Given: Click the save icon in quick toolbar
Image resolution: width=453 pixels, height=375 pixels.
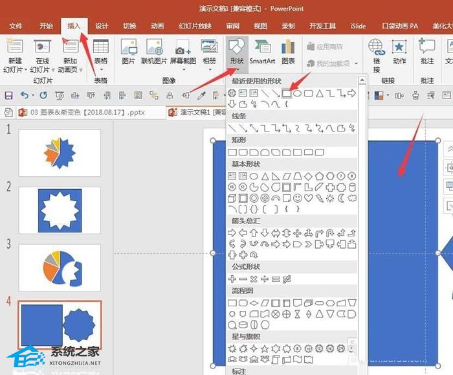Looking at the screenshot, I should (x=8, y=95).
